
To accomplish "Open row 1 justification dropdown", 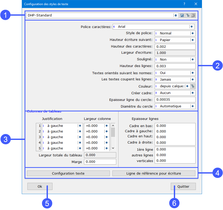I will [80, 126].
